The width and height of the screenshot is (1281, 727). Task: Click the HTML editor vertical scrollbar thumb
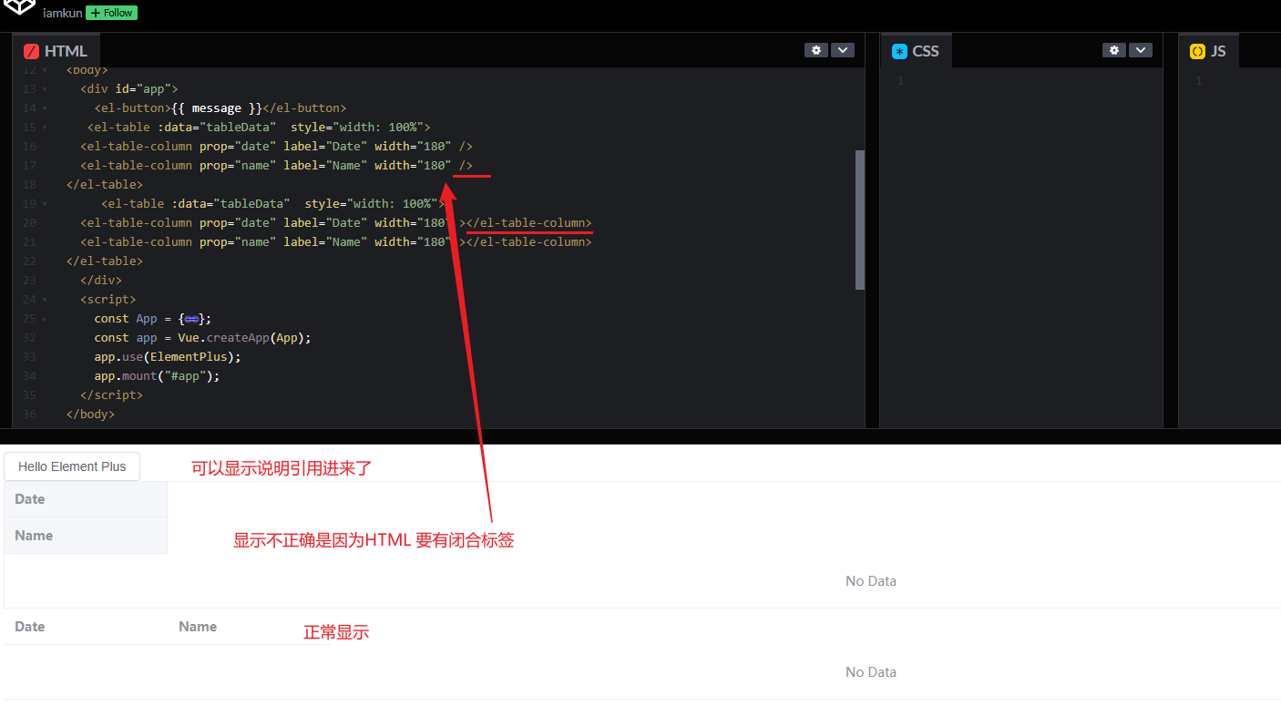(x=859, y=220)
